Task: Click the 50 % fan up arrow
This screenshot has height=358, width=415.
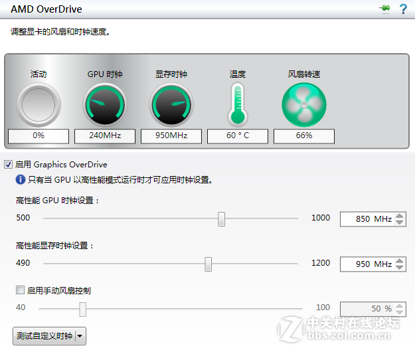Action: coord(399,306)
